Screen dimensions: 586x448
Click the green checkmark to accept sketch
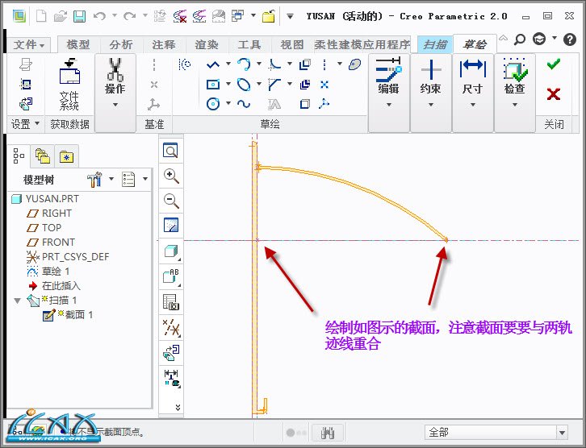[x=553, y=65]
